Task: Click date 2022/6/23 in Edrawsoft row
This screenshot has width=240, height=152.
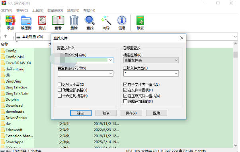Action: [106, 130]
